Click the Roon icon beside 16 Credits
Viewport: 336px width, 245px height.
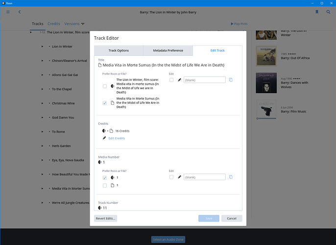coord(104,131)
